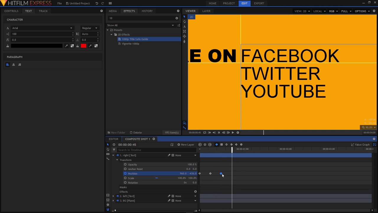
Task: Select the viewer pen mask tool
Action: pyautogui.click(x=185, y=41)
